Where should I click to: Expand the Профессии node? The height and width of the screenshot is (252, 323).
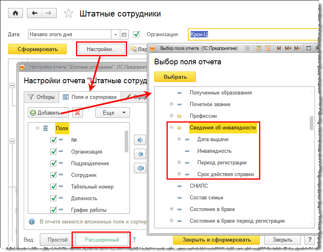coord(171,115)
